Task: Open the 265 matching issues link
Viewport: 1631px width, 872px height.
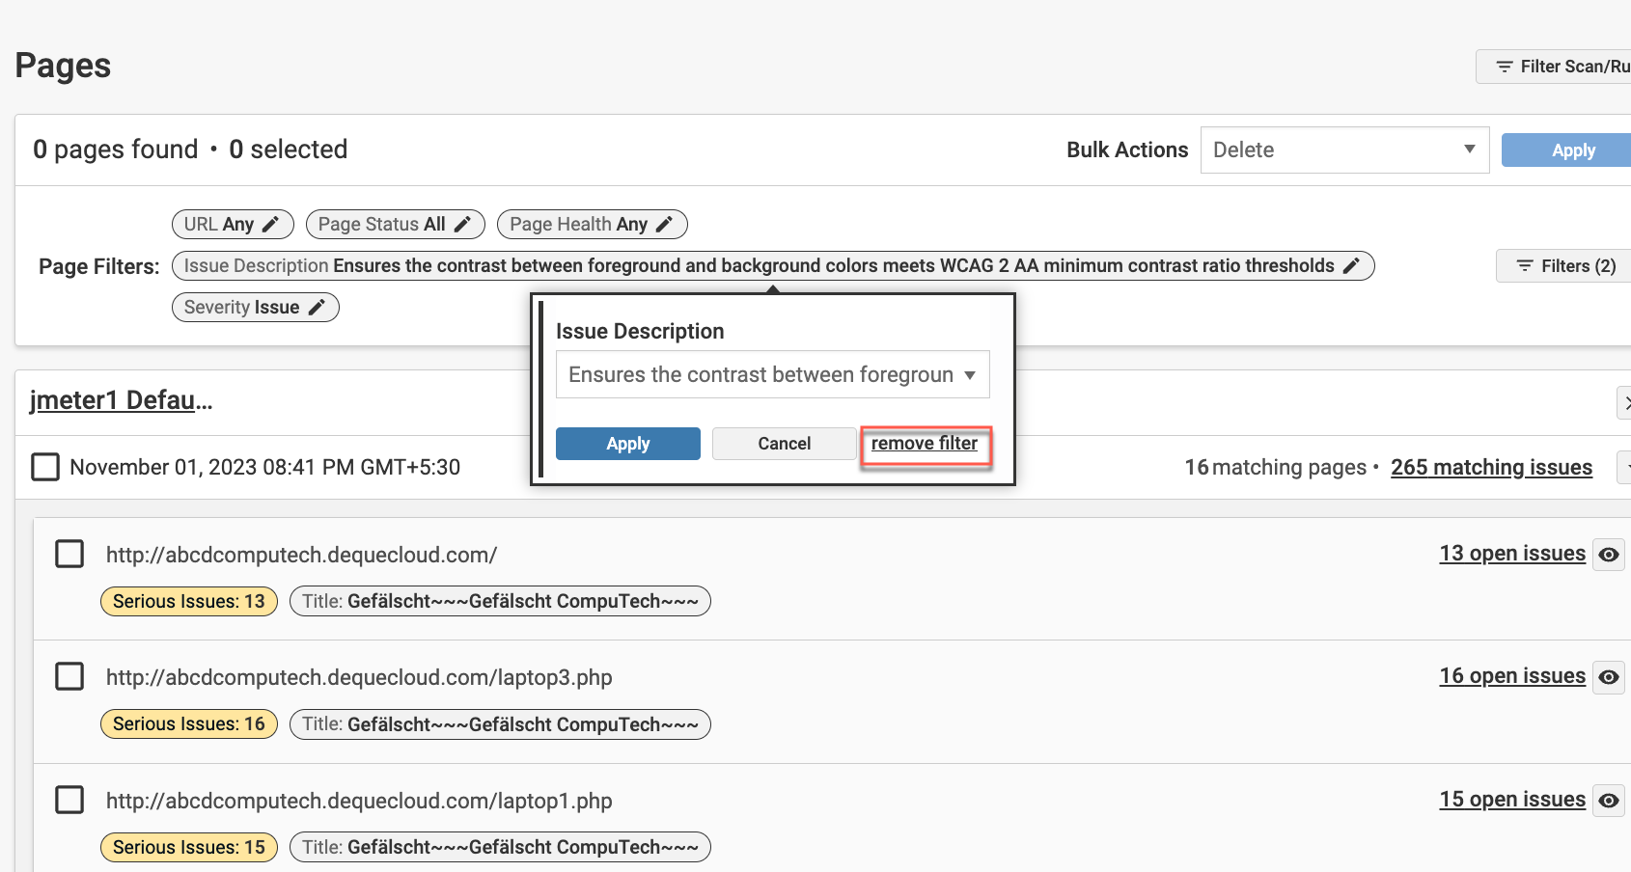Action: (x=1491, y=468)
